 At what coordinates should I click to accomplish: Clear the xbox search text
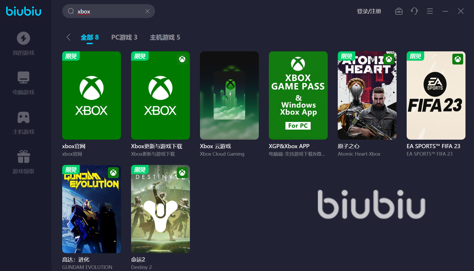coord(147,11)
